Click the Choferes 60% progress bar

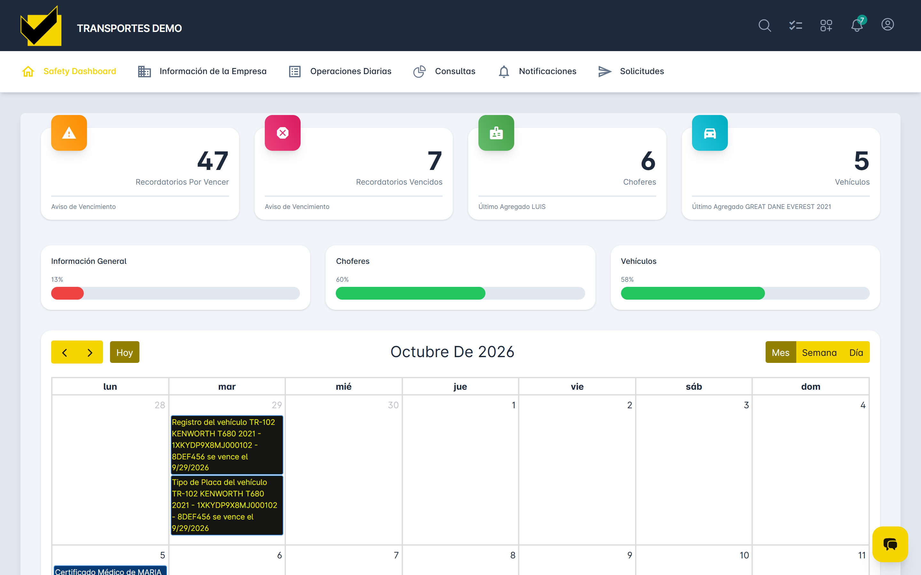point(460,293)
